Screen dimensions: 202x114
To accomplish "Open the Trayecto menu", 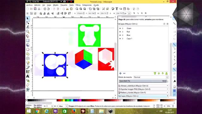I will tap(64, 5).
